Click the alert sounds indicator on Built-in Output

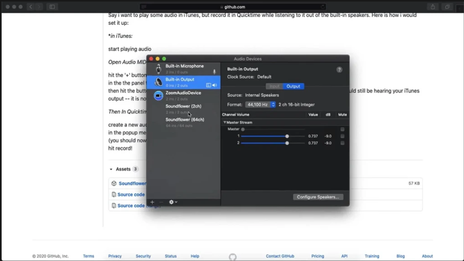(x=208, y=85)
